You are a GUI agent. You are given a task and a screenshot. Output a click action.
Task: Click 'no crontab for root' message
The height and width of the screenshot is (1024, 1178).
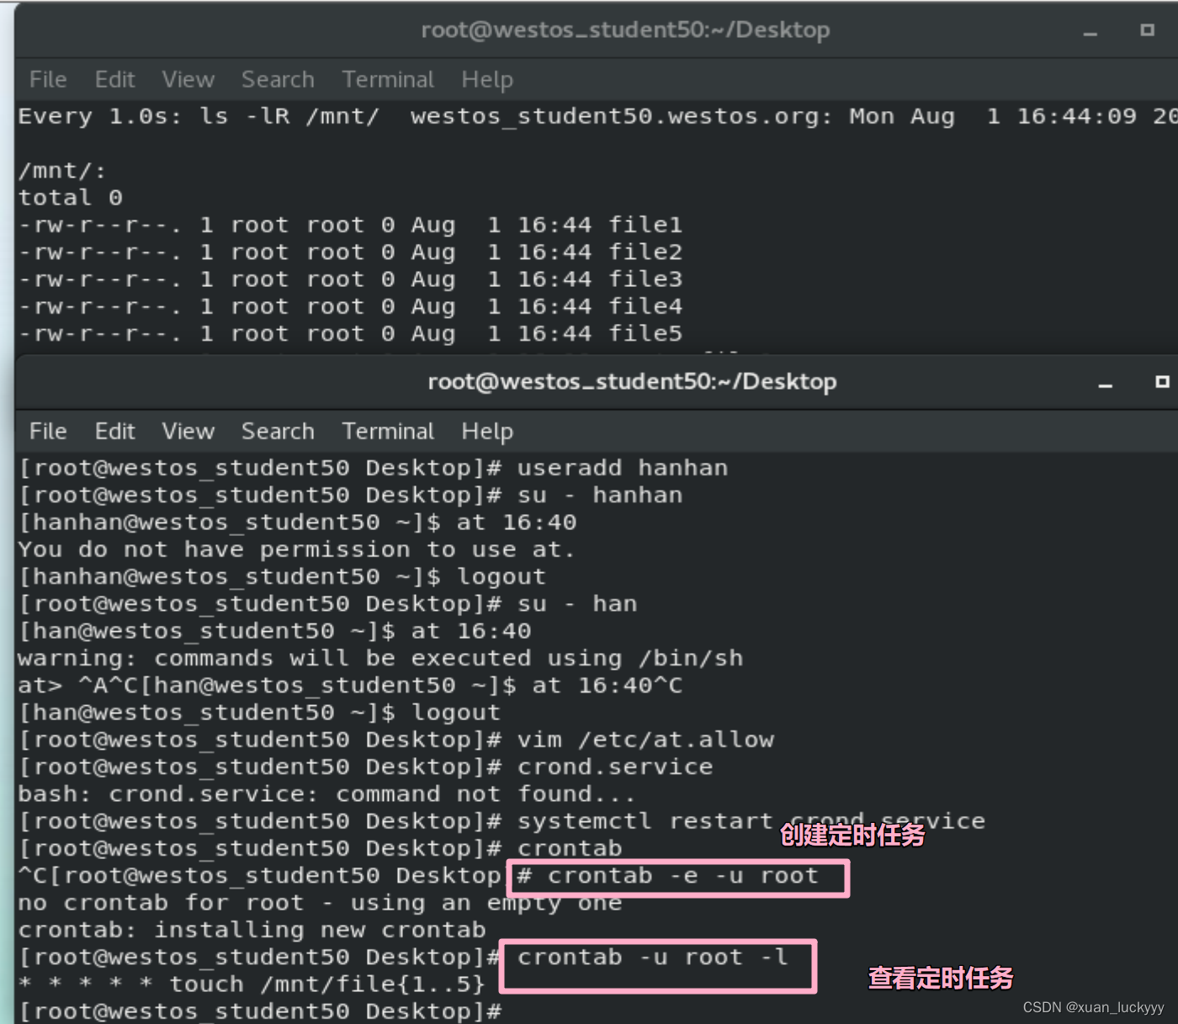(320, 903)
